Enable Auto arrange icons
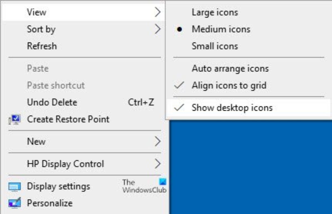332x214 pixels. [x=230, y=68]
